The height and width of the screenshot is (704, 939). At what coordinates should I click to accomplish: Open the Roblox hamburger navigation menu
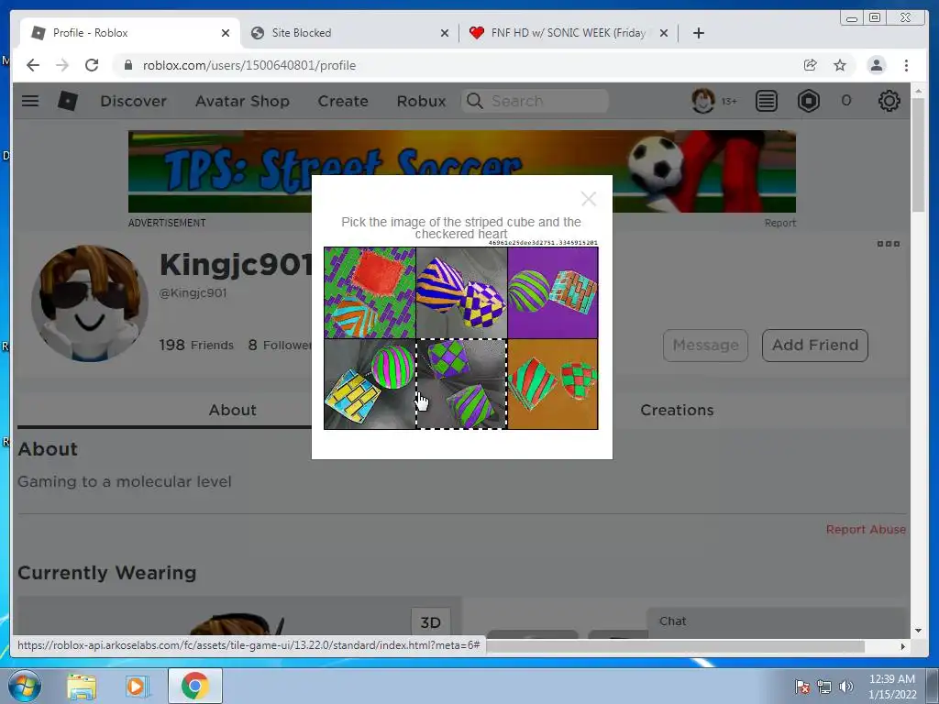click(x=30, y=101)
